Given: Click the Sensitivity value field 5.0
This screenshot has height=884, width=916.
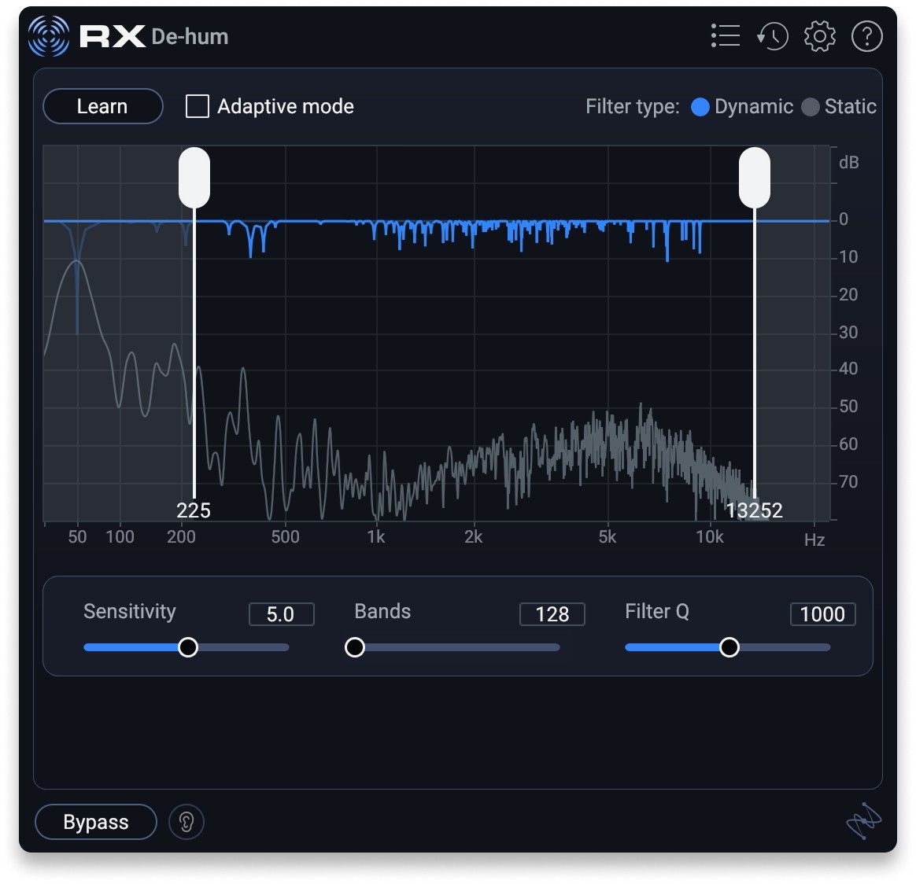Looking at the screenshot, I should [x=281, y=614].
